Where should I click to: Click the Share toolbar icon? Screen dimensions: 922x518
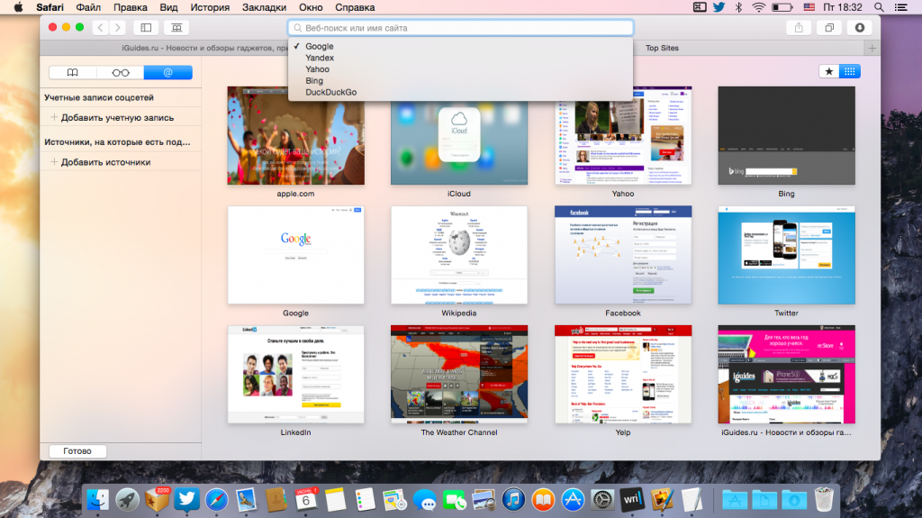[799, 28]
